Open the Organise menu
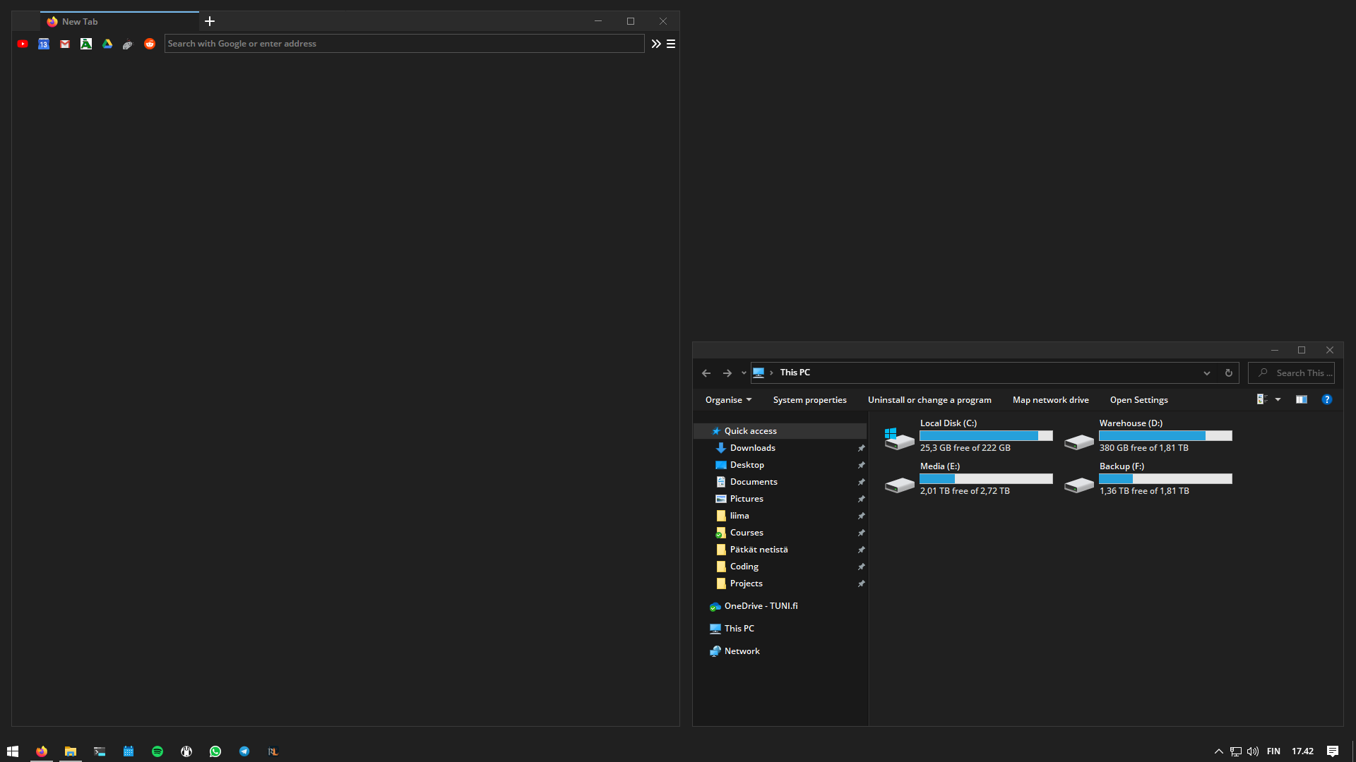 coord(728,400)
